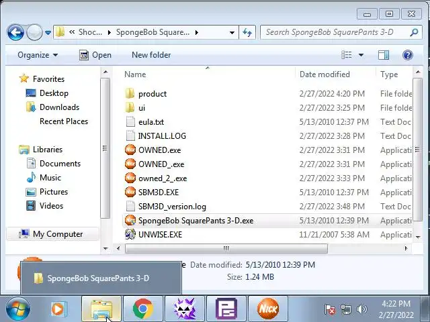Open Desktop in the navigation pane
This screenshot has height=322, width=430.
pos(54,93)
